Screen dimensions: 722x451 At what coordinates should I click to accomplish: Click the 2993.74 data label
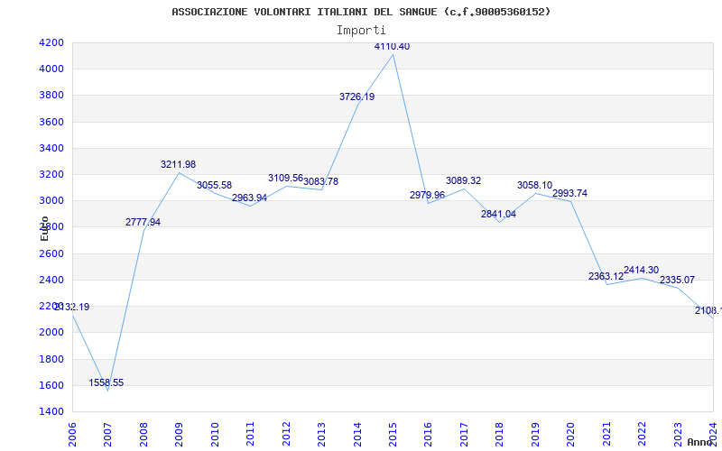tap(570, 193)
